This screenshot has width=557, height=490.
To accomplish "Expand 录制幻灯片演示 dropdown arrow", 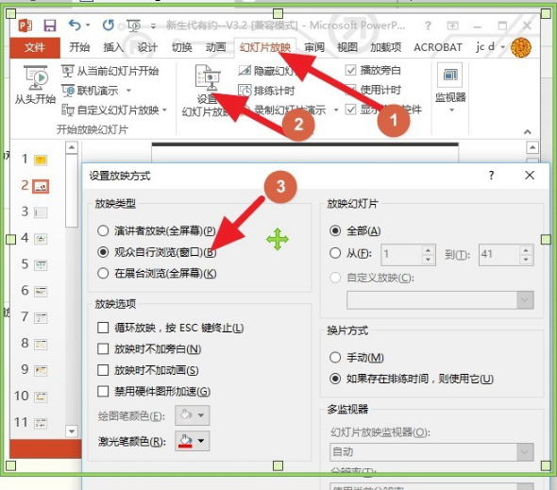I will tap(336, 110).
